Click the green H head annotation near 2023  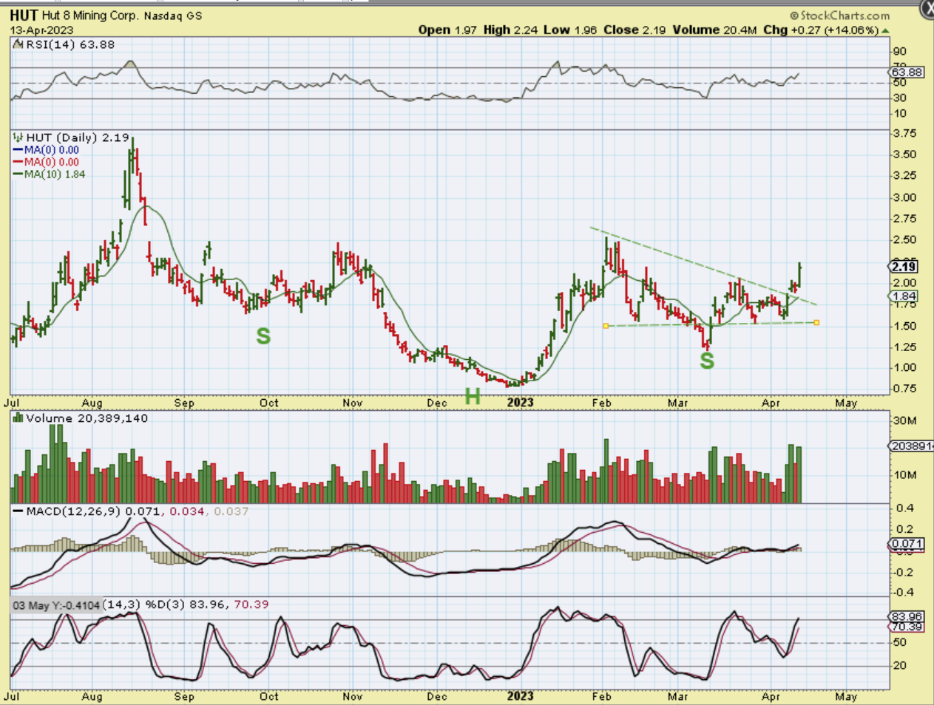(x=473, y=397)
